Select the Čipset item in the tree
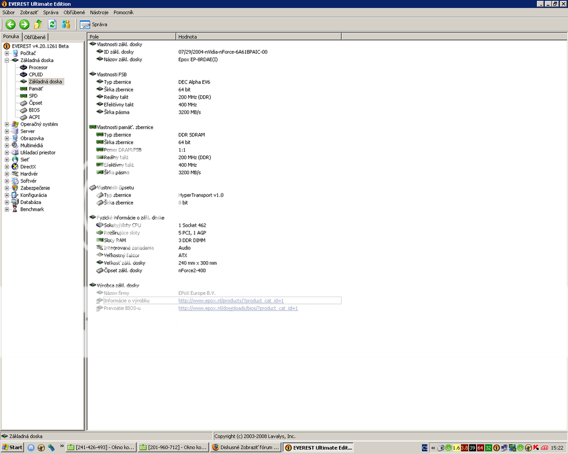This screenshot has height=454, width=568. tap(35, 103)
